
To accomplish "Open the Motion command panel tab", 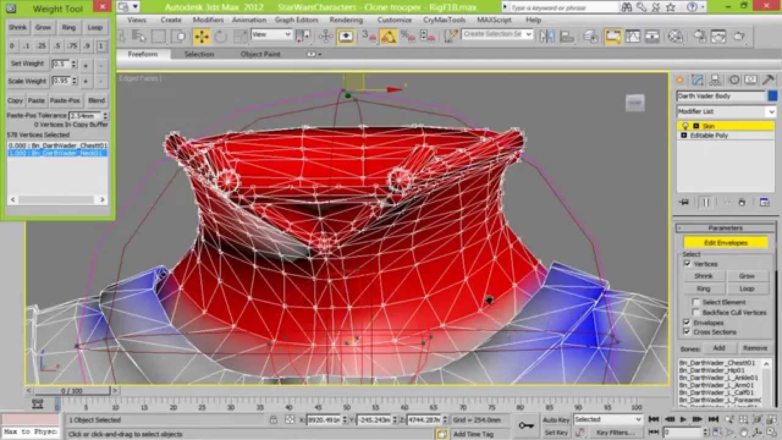I will pos(734,80).
